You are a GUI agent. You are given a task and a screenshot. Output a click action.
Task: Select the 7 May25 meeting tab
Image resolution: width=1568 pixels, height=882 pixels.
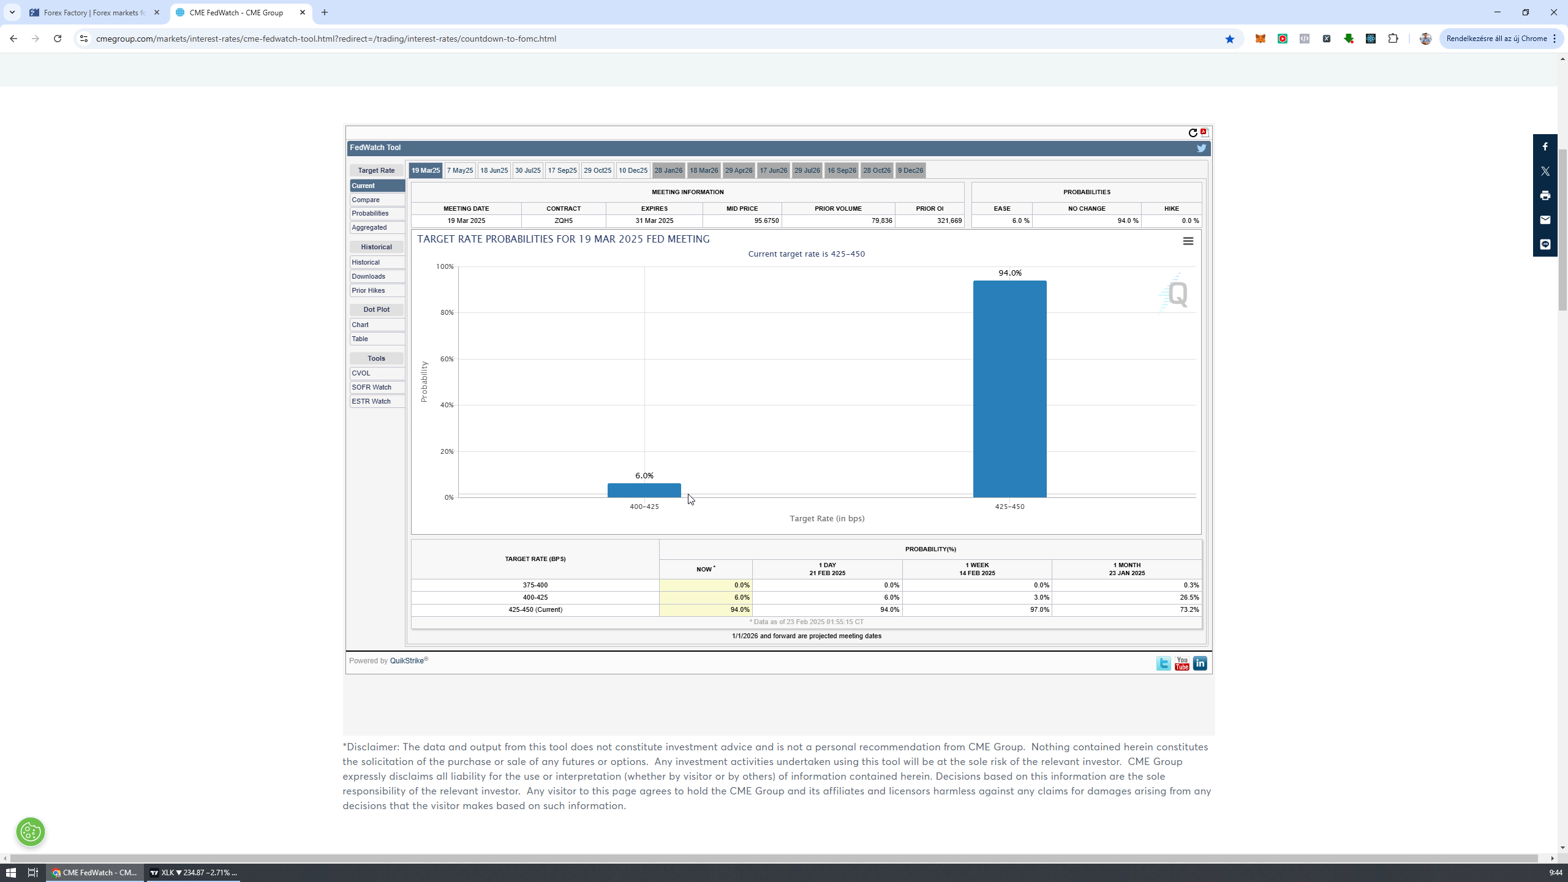click(x=459, y=170)
